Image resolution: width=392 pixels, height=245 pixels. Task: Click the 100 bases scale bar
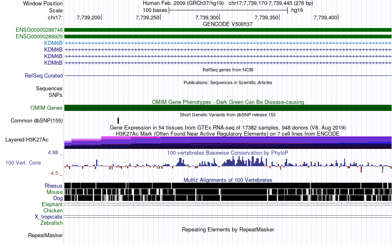pyautogui.click(x=228, y=10)
